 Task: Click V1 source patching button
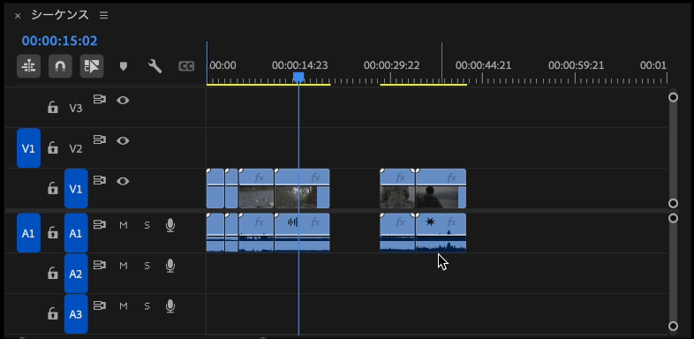point(28,148)
